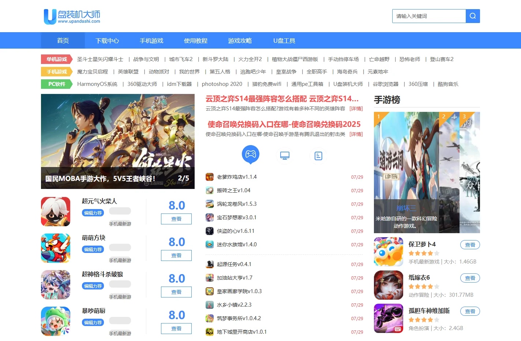
Task: Click icon beside 搬砖之王v1.04
Action: (210, 190)
